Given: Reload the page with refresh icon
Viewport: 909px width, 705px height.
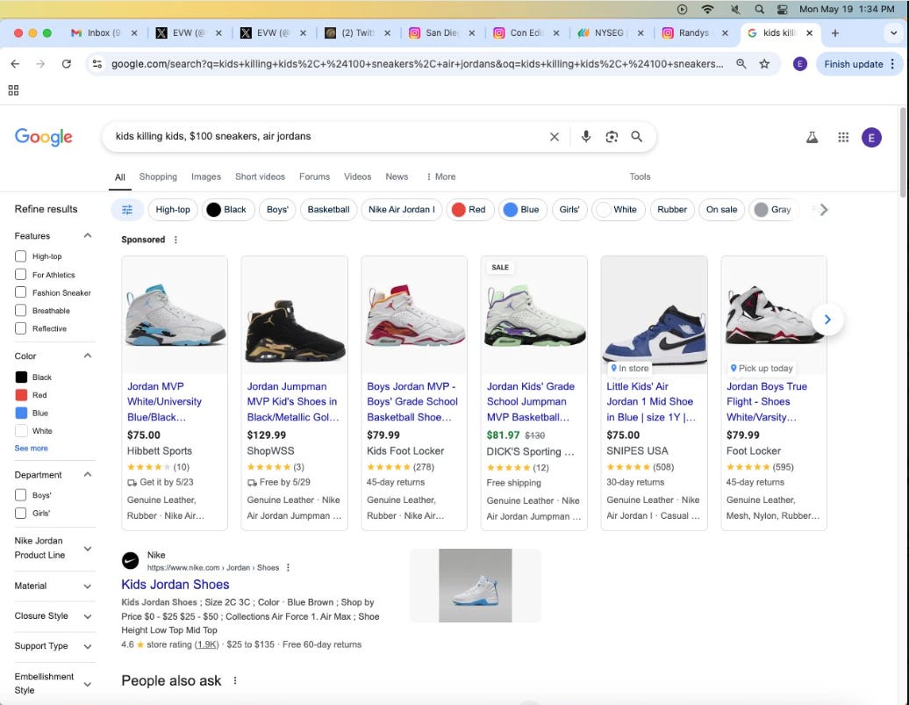Looking at the screenshot, I should pos(67,64).
